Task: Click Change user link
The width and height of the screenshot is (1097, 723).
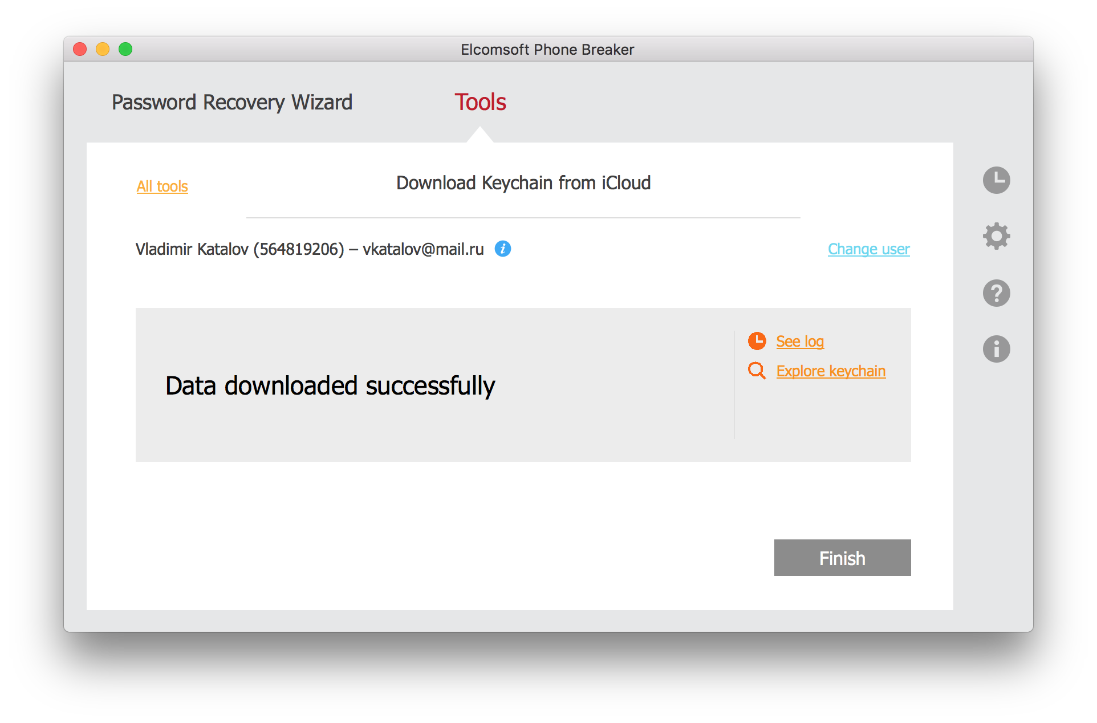Action: (x=868, y=249)
